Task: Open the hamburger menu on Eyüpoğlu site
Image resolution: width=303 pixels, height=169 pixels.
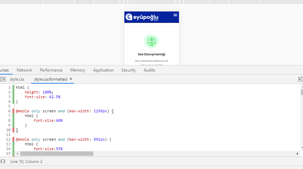Action: point(175,15)
